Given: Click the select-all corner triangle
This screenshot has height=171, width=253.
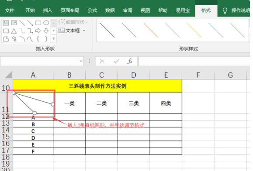Looking at the screenshot, I should pyautogui.click(x=8, y=75).
